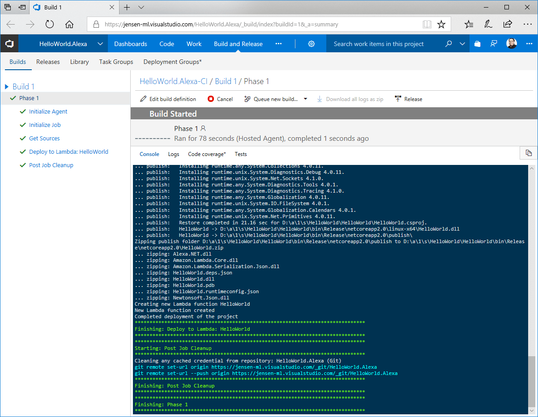
Task: Add page to favorites star icon
Action: 441,25
